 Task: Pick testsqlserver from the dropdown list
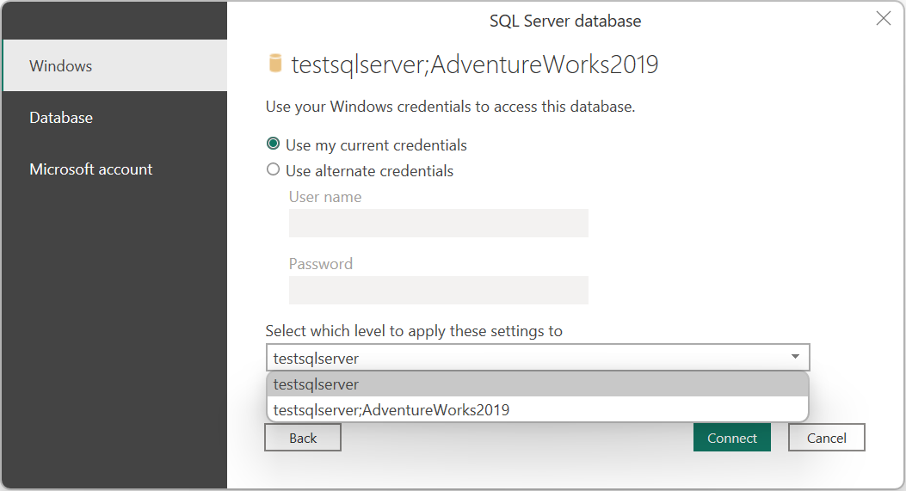tap(538, 384)
